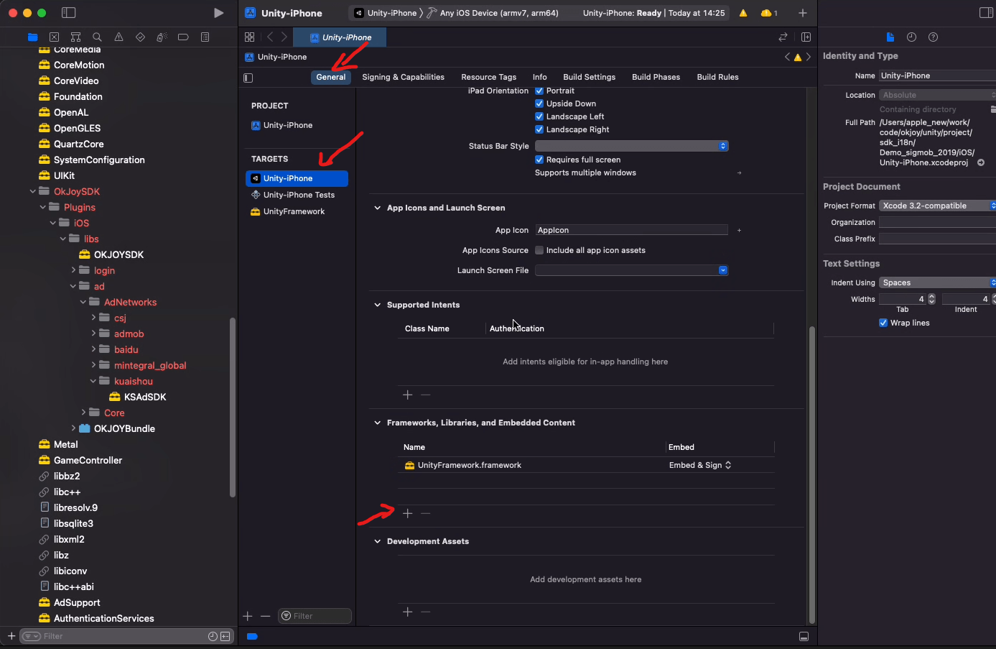Toggle code review arrows button
The height and width of the screenshot is (649, 996).
tap(783, 37)
